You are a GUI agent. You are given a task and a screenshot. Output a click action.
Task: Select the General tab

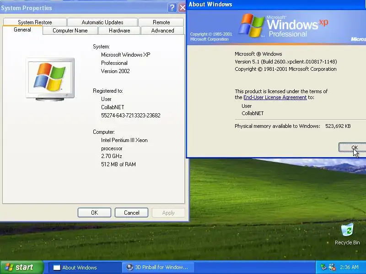pos(22,30)
